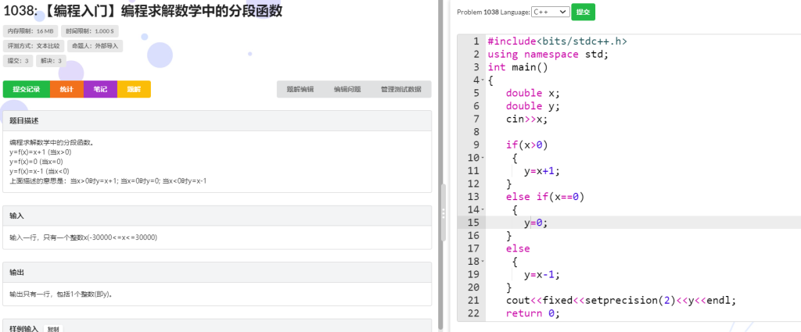Collapse the code fold at line 18
This screenshot has width=801, height=332.
pyautogui.click(x=483, y=262)
